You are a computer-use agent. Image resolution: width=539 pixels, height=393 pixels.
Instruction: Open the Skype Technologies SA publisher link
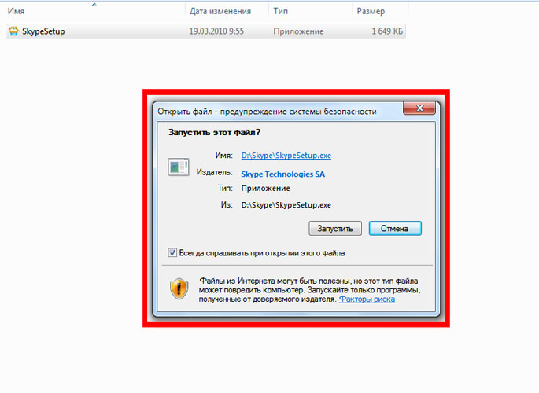click(x=283, y=174)
